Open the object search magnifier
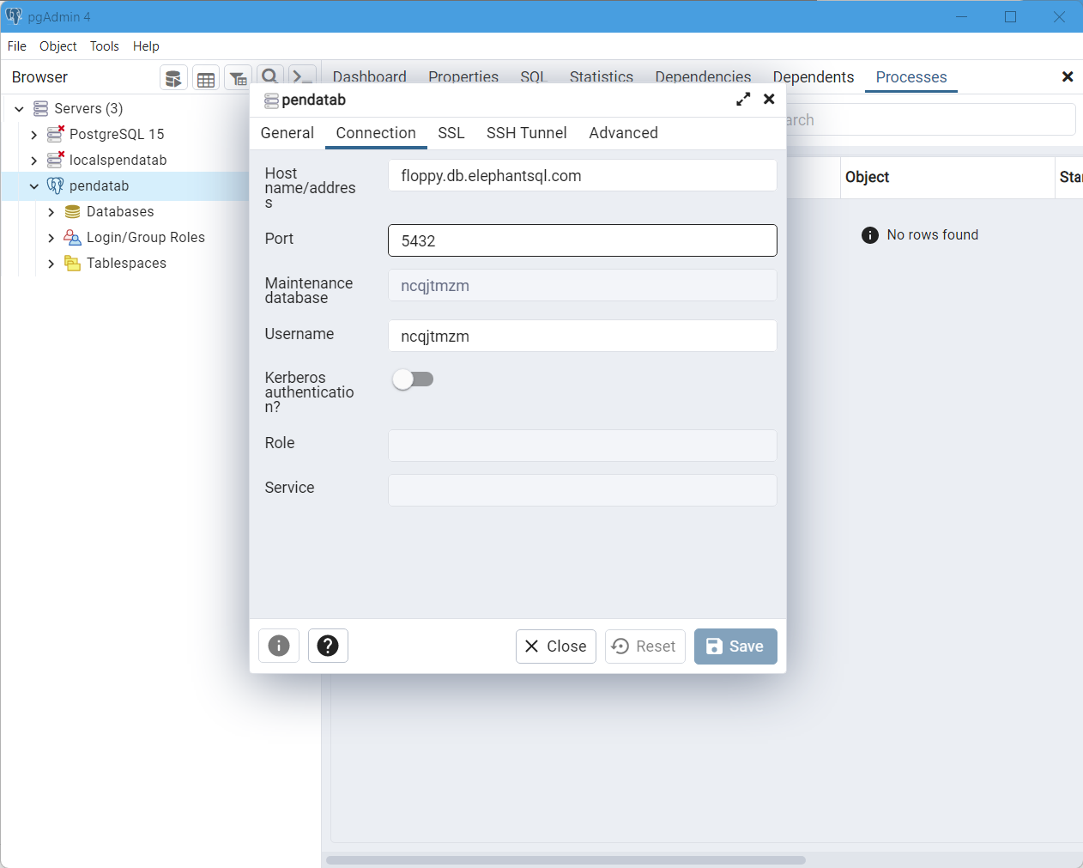1083x868 pixels. pyautogui.click(x=270, y=77)
